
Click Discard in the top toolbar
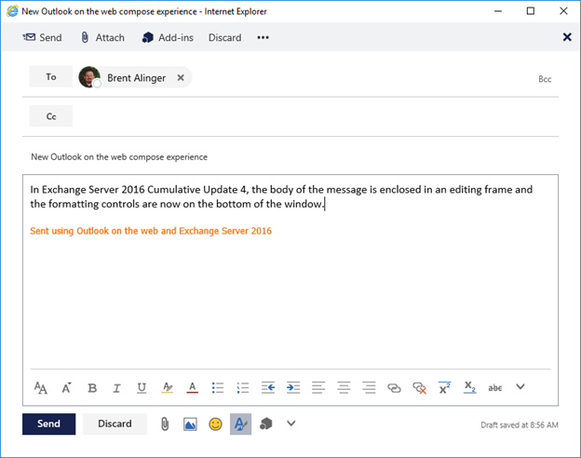pos(225,37)
